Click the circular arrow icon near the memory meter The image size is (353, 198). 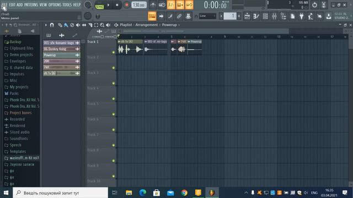(314, 5)
